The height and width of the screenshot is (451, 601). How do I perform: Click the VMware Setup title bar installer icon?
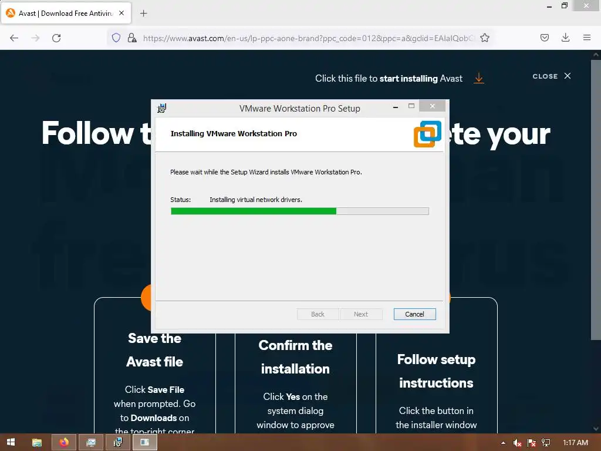point(162,108)
